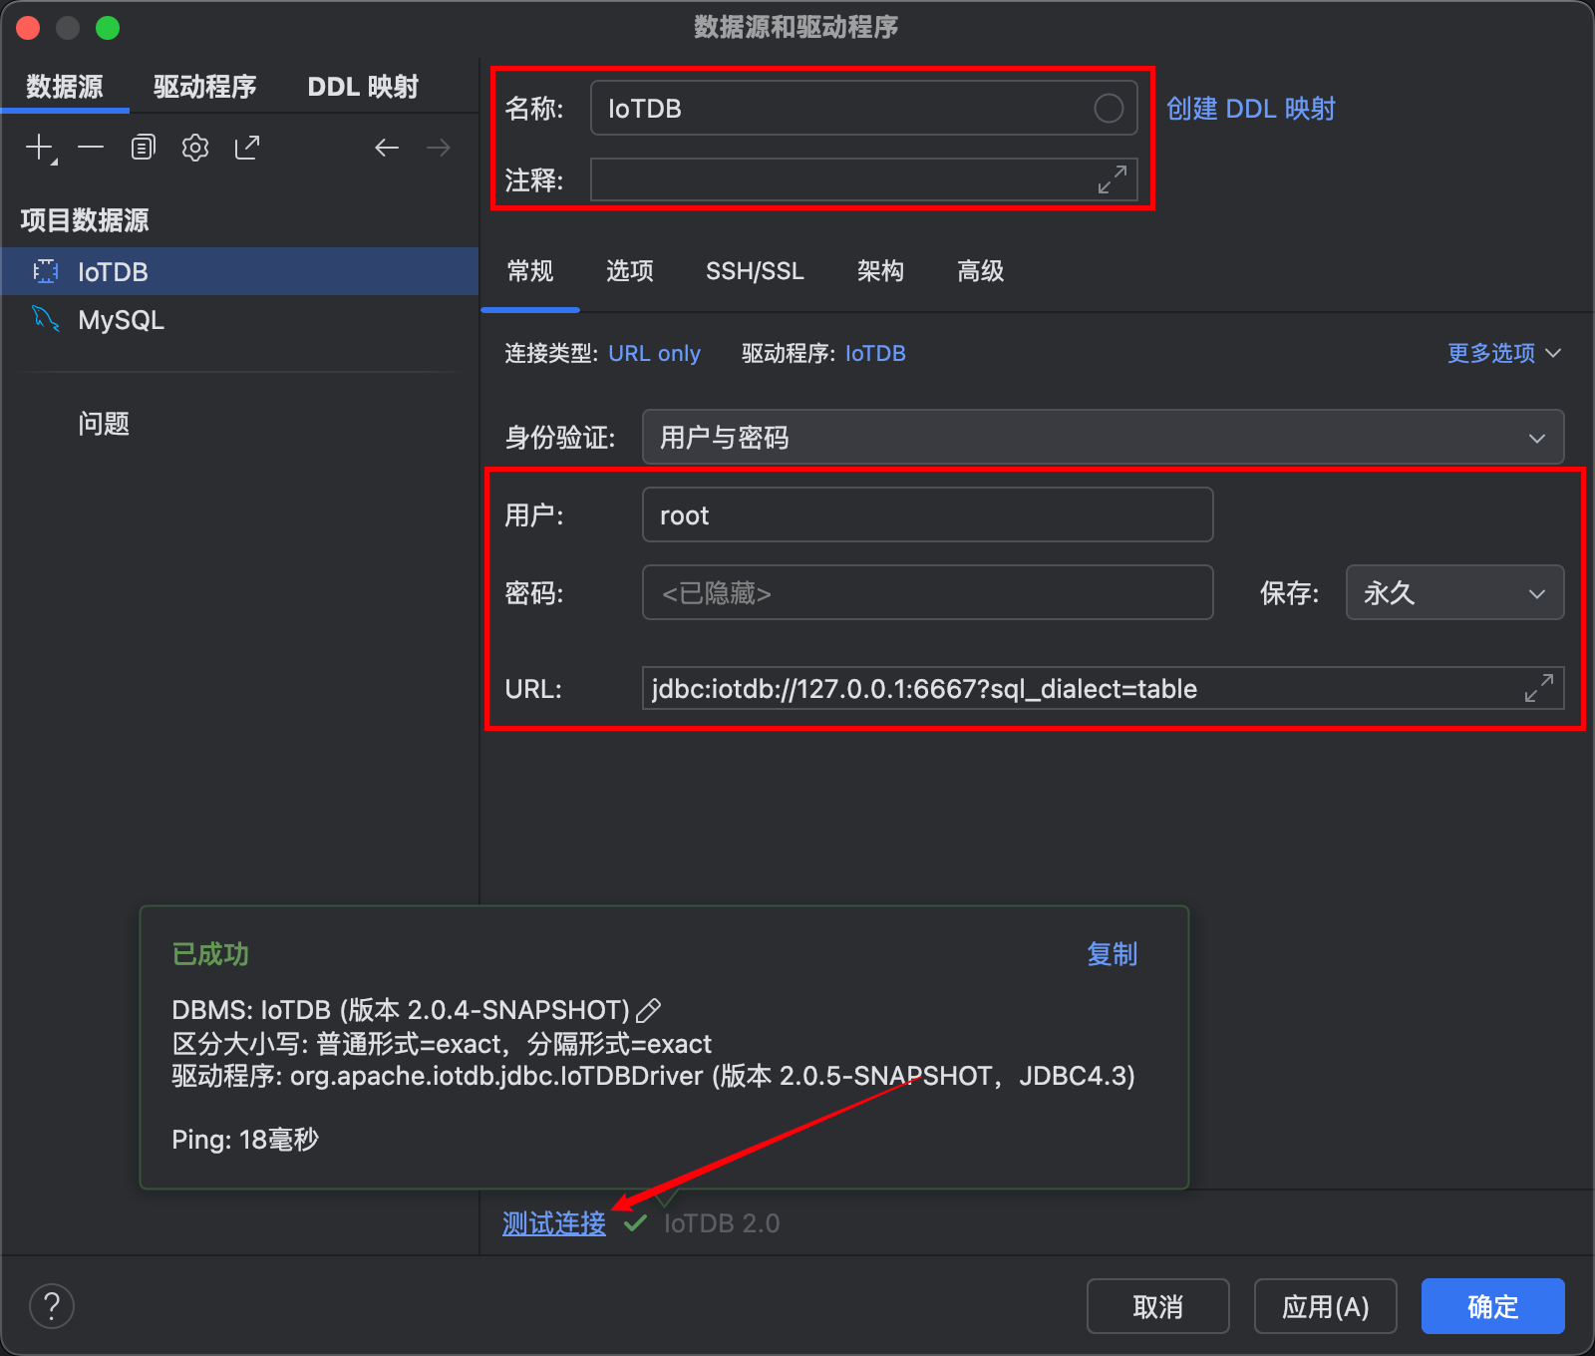1595x1356 pixels.
Task: Click the 区分大小写 info line
Action: [442, 1044]
